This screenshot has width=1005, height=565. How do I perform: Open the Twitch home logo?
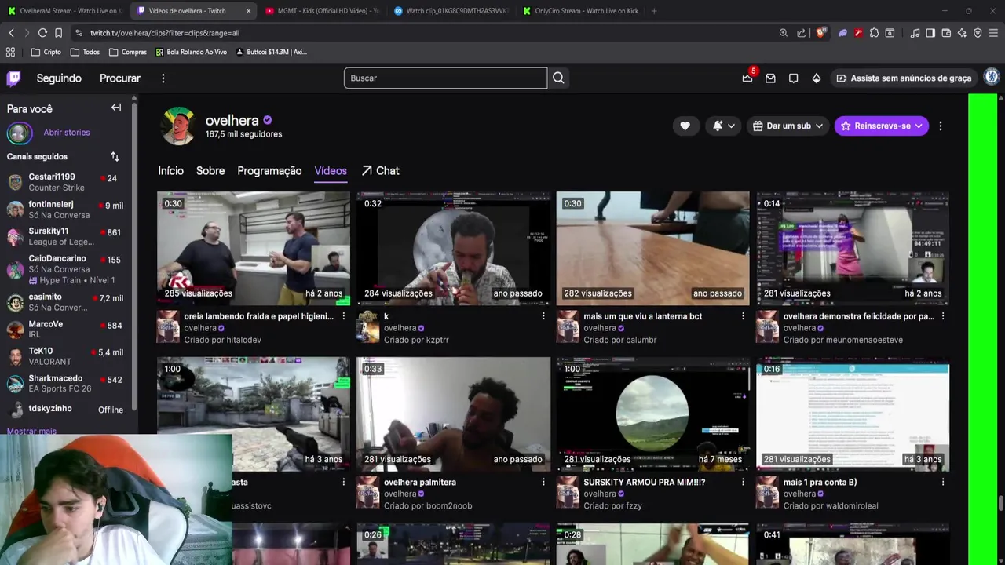click(x=13, y=78)
